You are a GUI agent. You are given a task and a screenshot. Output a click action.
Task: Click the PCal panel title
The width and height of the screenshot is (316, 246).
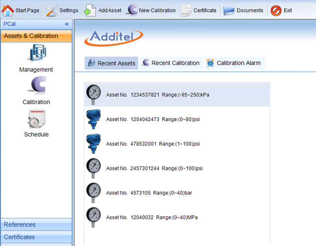point(10,24)
